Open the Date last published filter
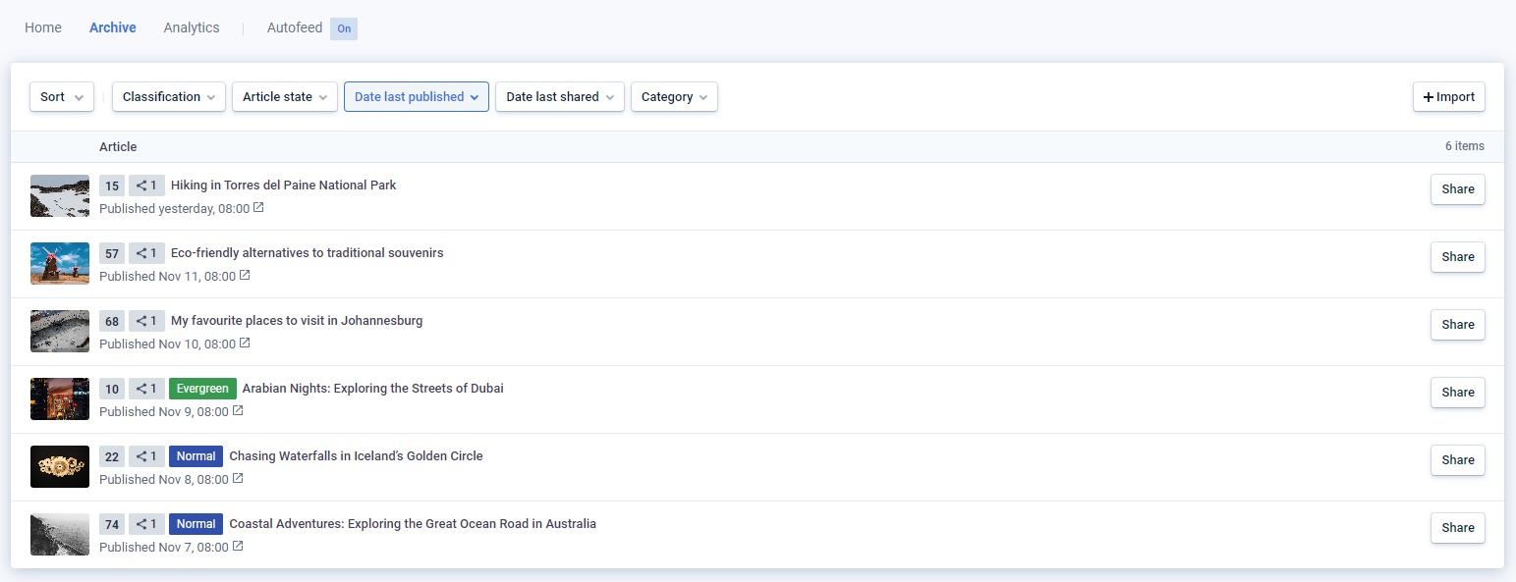 pyautogui.click(x=416, y=97)
